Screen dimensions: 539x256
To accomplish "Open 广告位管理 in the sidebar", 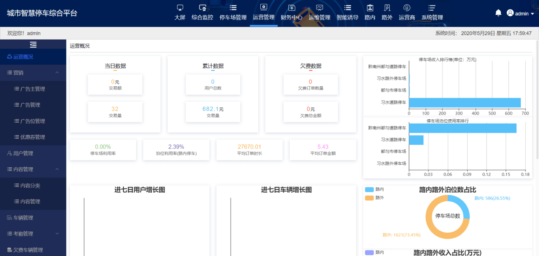I will point(33,121).
